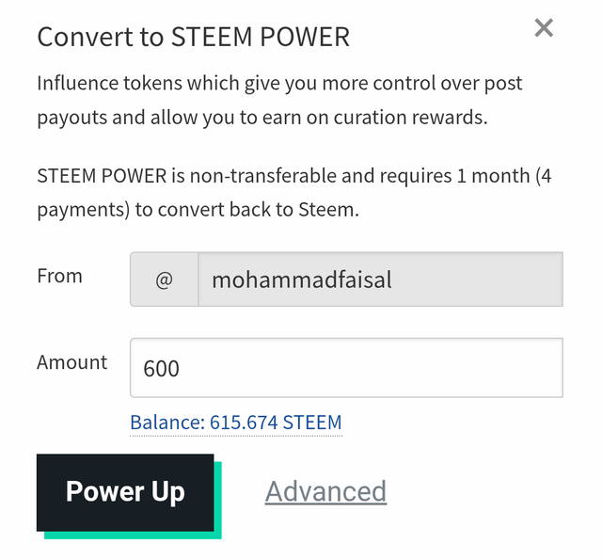
Task: Click the 'post payouts' text
Action: point(504,84)
